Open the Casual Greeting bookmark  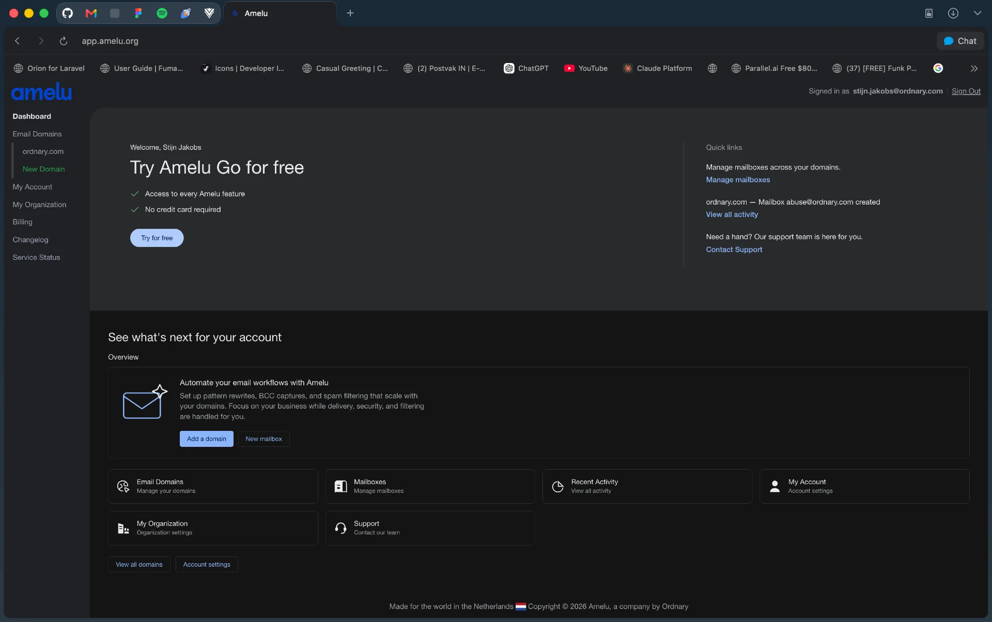345,68
